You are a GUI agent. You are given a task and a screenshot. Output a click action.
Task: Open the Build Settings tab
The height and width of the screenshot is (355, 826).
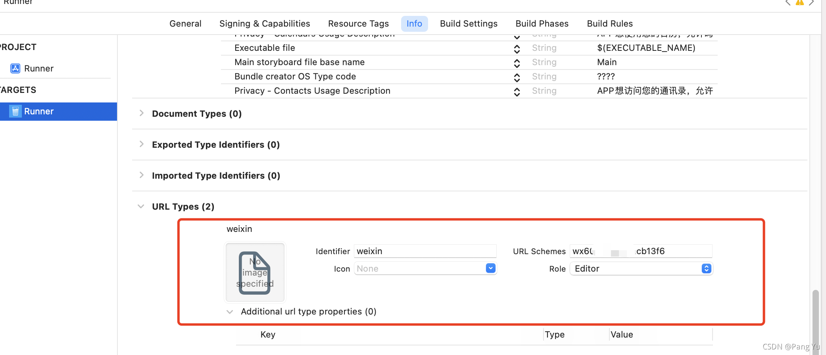[x=469, y=24]
